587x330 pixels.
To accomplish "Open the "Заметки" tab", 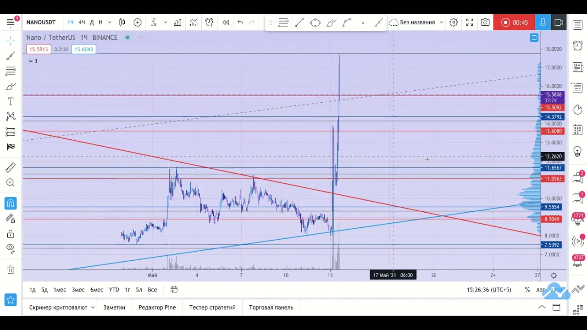I will tap(114, 308).
